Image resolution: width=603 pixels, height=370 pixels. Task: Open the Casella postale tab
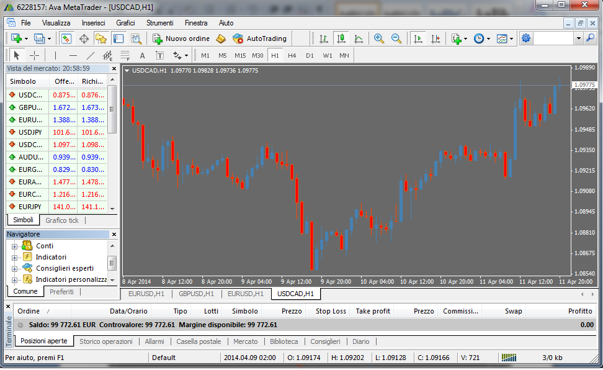click(x=199, y=341)
